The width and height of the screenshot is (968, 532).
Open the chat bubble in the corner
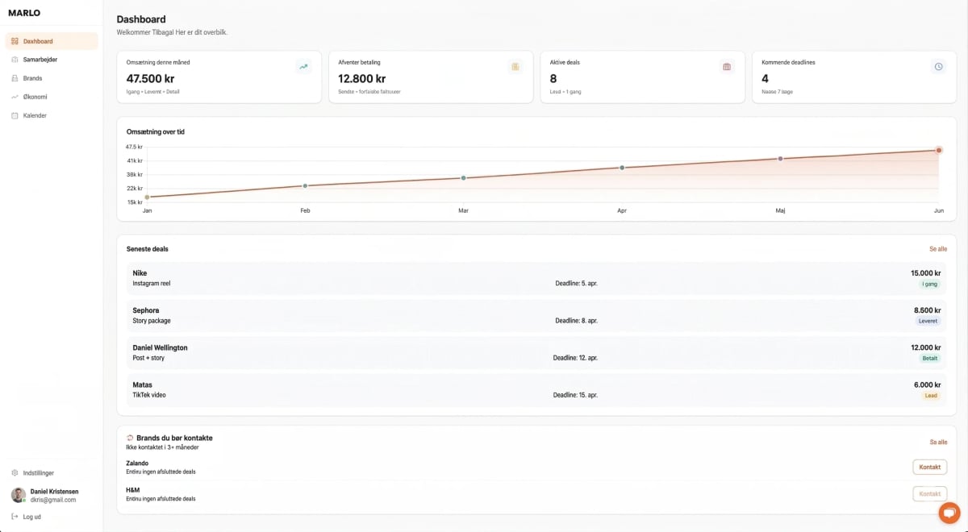949,513
